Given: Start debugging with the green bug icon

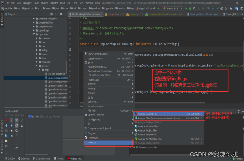Looking at the screenshot, I should point(190,8).
